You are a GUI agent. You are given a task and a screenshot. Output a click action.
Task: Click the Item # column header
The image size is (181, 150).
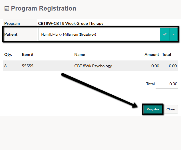(x=27, y=54)
